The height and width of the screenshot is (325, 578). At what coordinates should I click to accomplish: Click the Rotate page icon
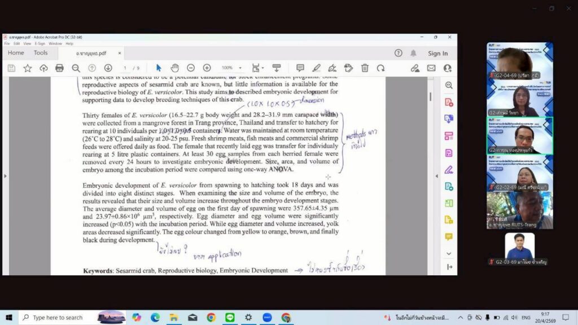(x=380, y=68)
